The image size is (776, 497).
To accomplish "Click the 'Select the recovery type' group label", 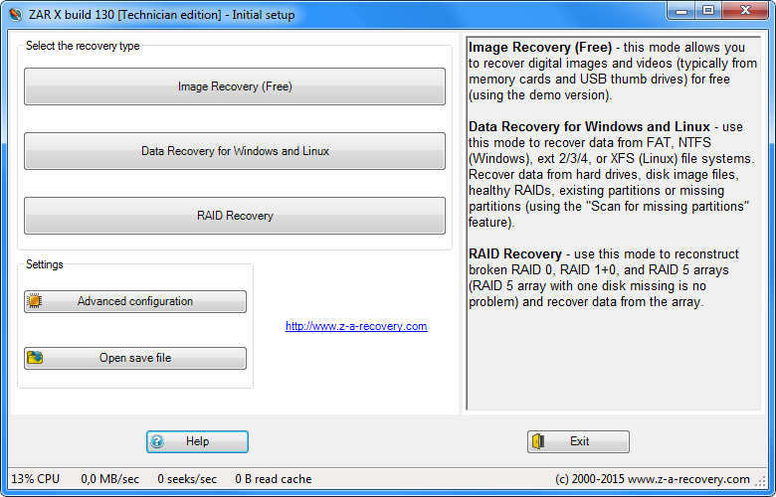I will tap(83, 46).
